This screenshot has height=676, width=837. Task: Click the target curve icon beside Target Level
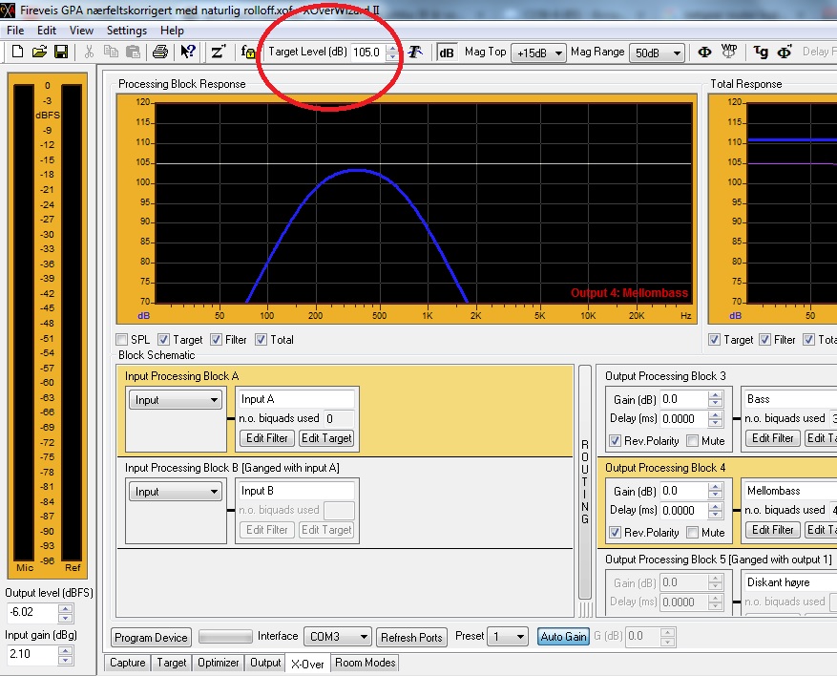tap(415, 52)
